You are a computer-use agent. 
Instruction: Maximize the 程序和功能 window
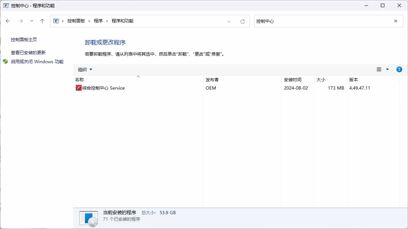click(383, 5)
